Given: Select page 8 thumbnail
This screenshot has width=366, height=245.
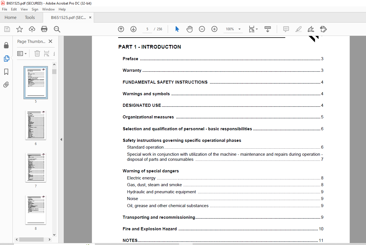Looking at the screenshot, I should point(36,210).
